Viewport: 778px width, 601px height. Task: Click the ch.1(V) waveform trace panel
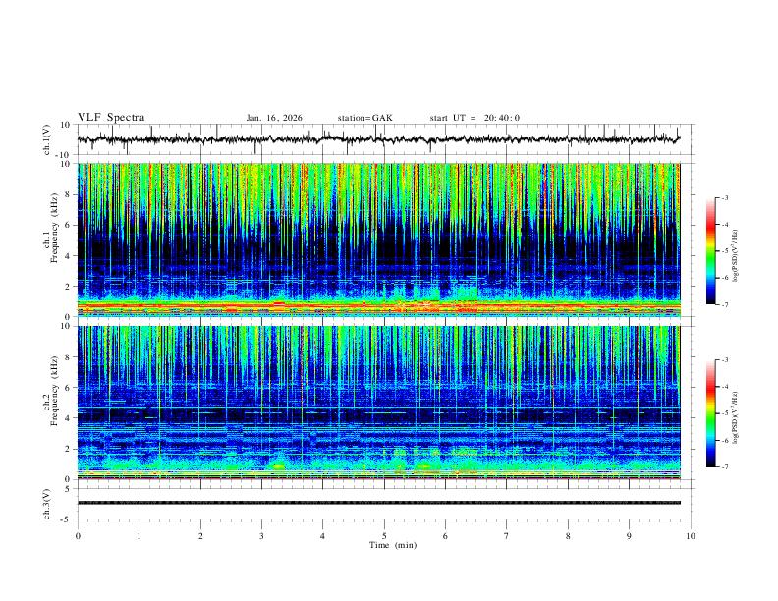384,139
